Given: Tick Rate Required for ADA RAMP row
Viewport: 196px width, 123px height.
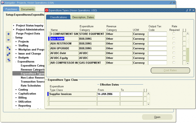Looking at the screenshot, I should 174,38.
